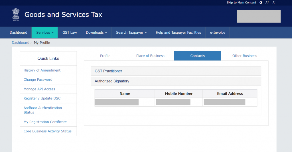
Task: Expand the GST Practitioner section
Action: (x=176, y=71)
